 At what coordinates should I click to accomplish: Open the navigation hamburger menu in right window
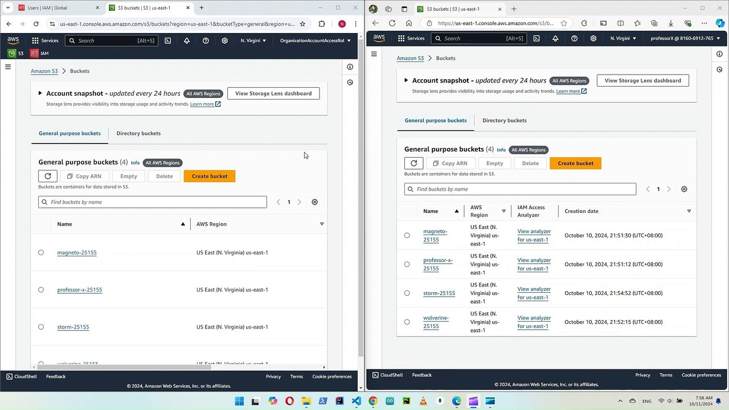(x=374, y=54)
